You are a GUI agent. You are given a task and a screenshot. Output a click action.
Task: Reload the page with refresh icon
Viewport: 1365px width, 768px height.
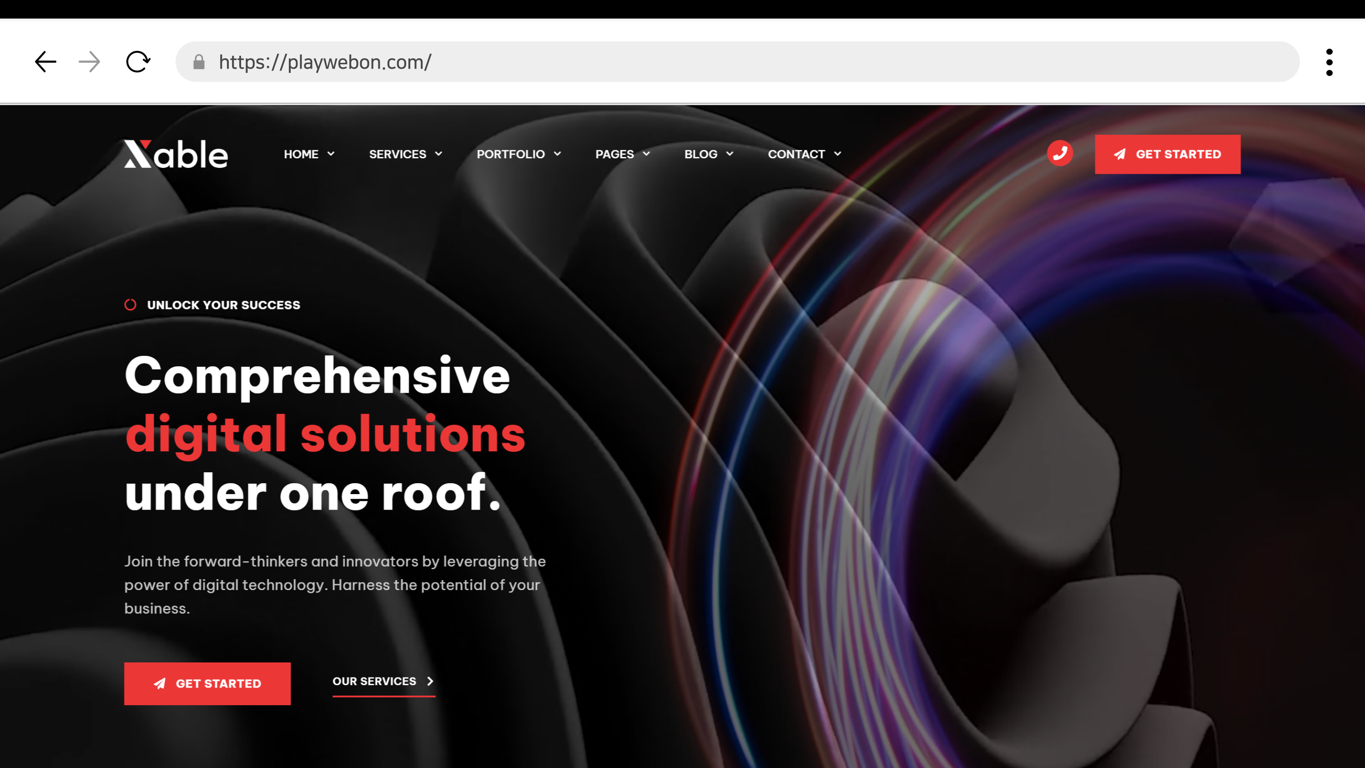138,62
